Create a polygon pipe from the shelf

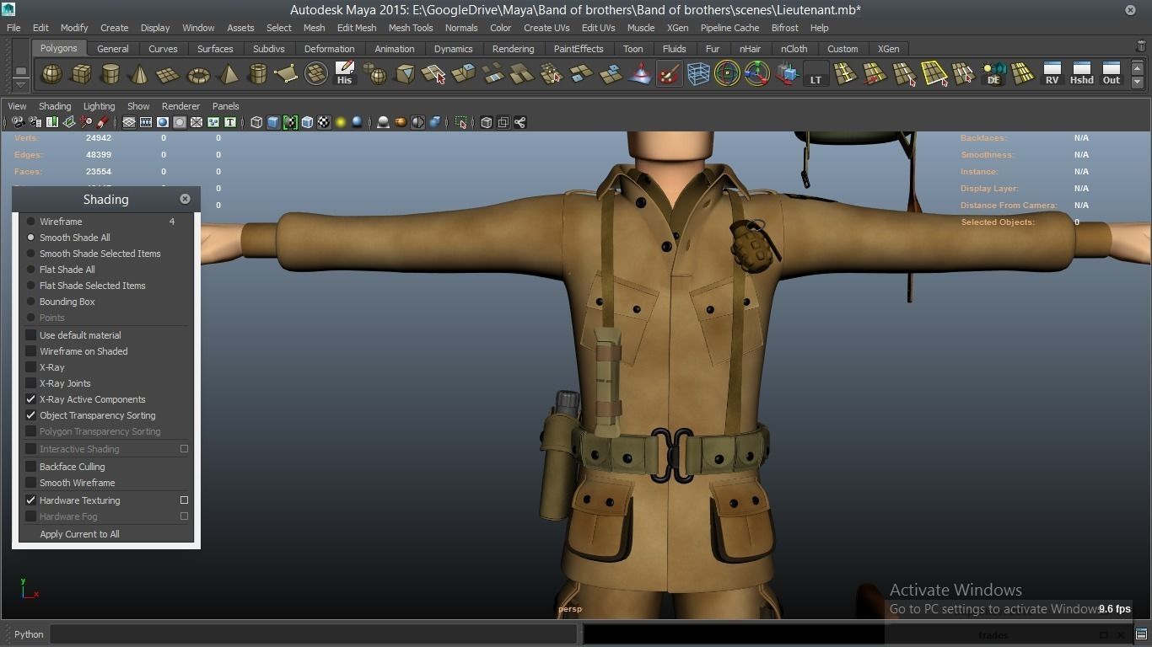point(257,74)
